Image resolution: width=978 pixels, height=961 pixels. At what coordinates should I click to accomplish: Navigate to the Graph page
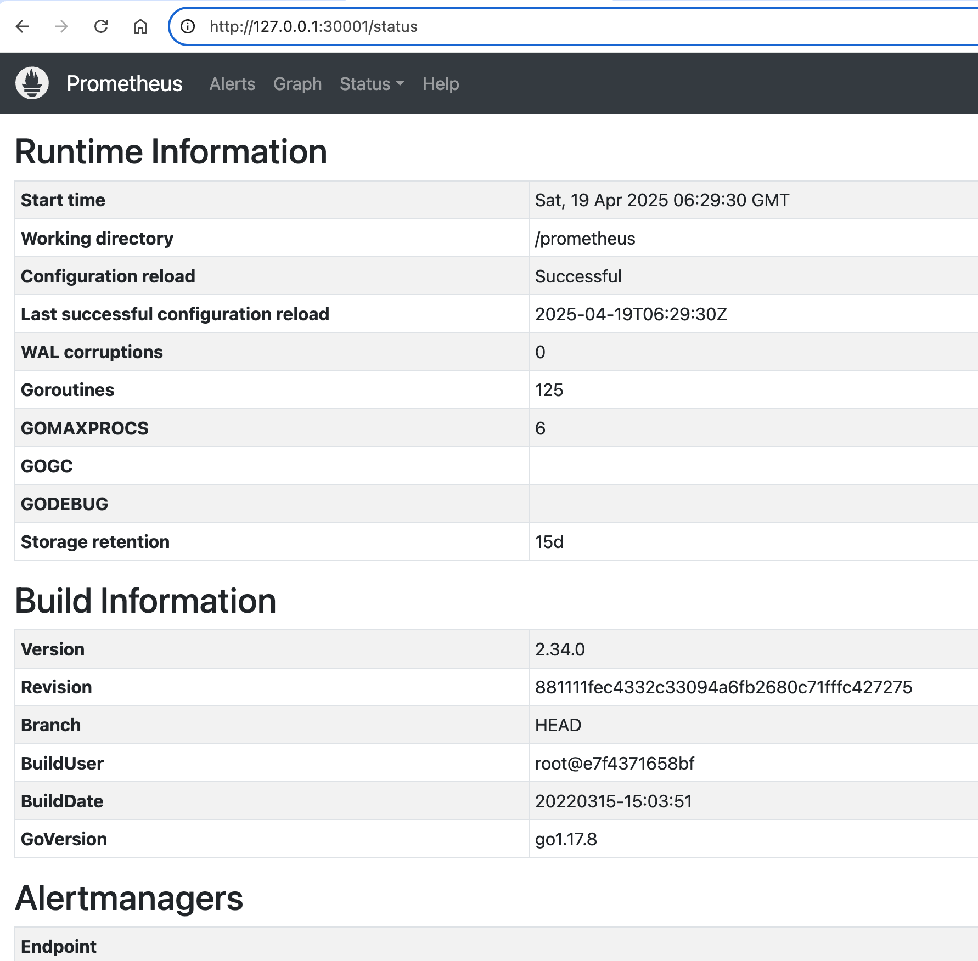point(297,84)
